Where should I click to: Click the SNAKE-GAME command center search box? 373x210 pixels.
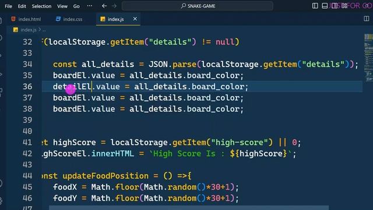coord(198,6)
